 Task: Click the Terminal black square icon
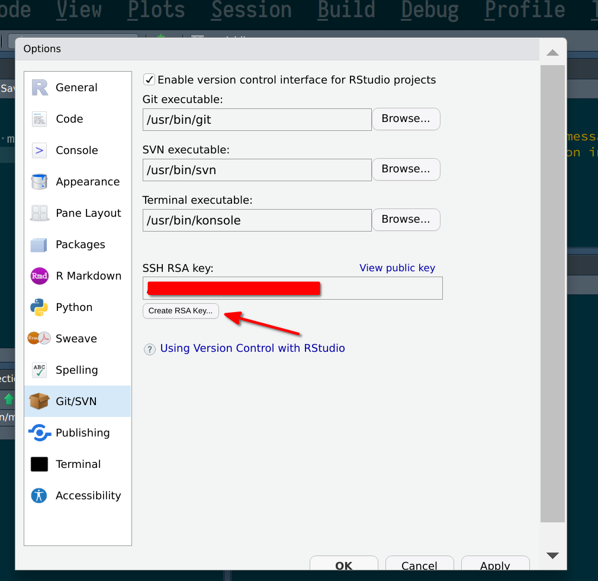pyautogui.click(x=39, y=464)
